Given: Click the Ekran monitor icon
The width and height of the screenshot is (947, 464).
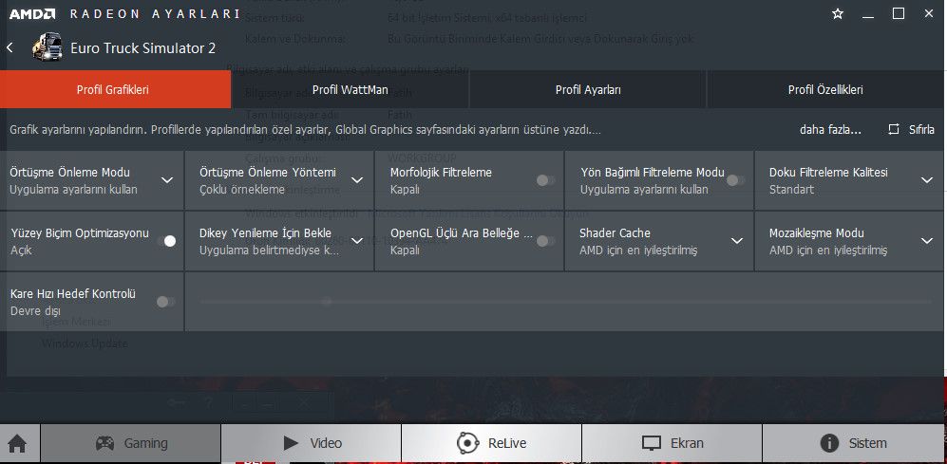Looking at the screenshot, I should tap(651, 443).
